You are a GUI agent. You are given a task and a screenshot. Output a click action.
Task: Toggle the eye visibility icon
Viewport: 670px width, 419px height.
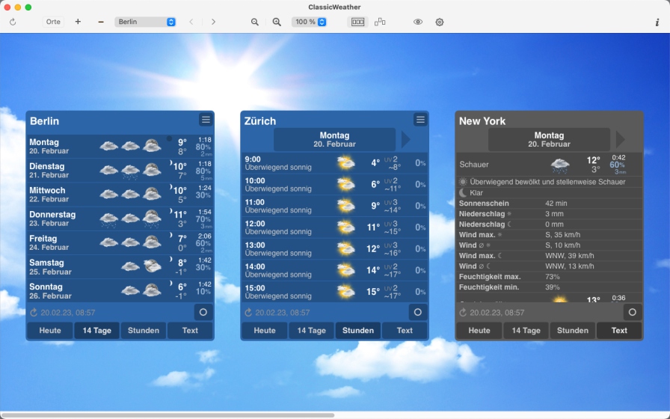click(418, 22)
